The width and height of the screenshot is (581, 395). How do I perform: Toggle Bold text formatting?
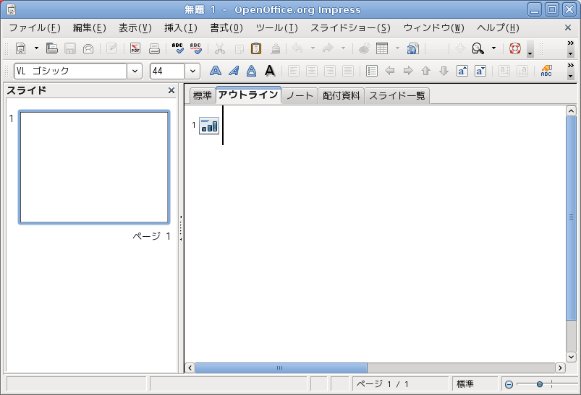[x=215, y=71]
